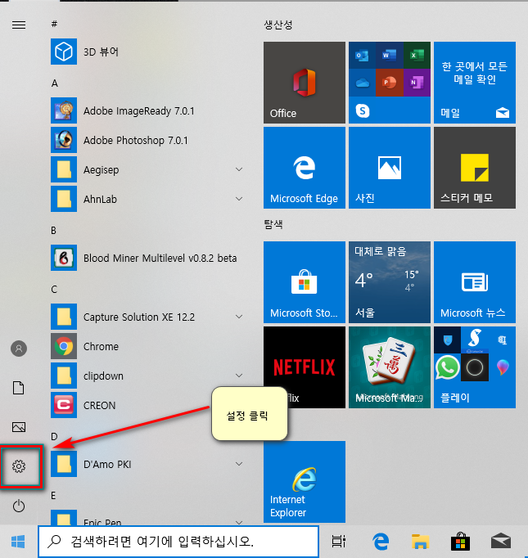Open the 3D 뷰어 app
528x558 pixels.
[146, 52]
